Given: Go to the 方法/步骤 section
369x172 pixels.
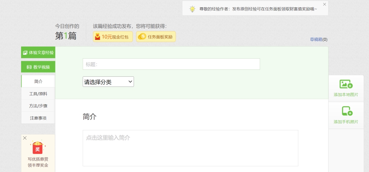Looking at the screenshot, I should coord(38,106).
